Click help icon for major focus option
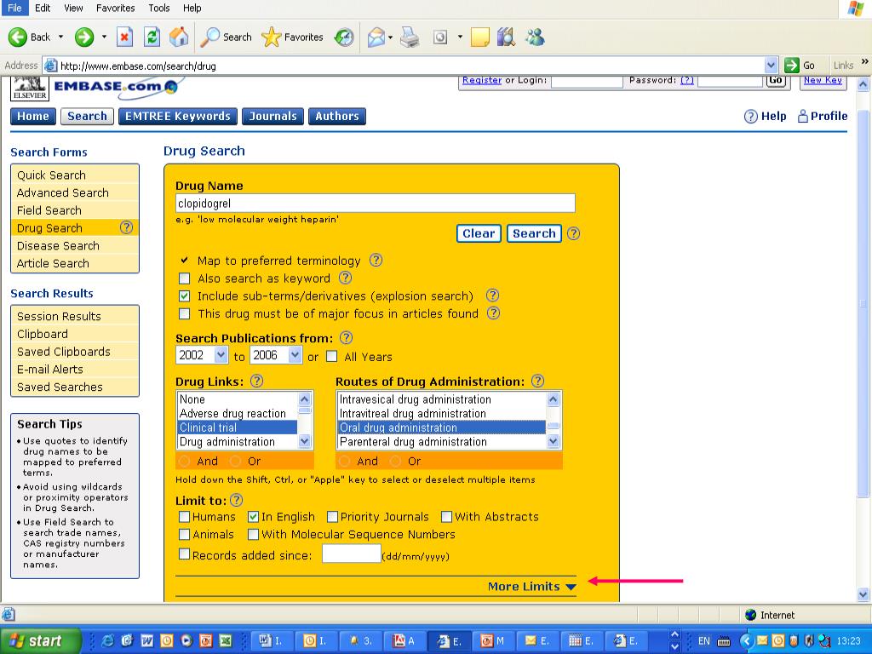This screenshot has height=654, width=872. [493, 313]
